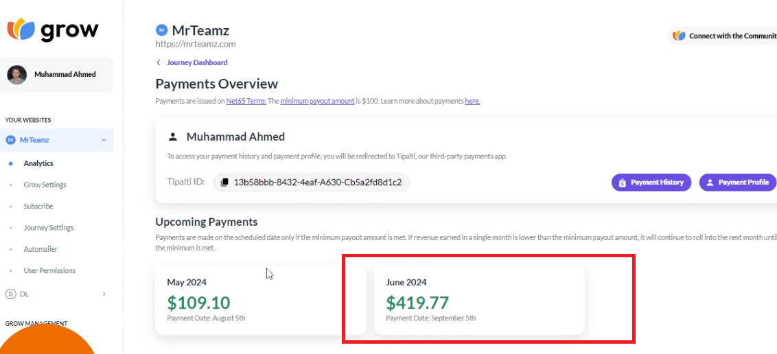Click the back arrow before Journey Dashboard
The height and width of the screenshot is (354, 777).
[159, 62]
